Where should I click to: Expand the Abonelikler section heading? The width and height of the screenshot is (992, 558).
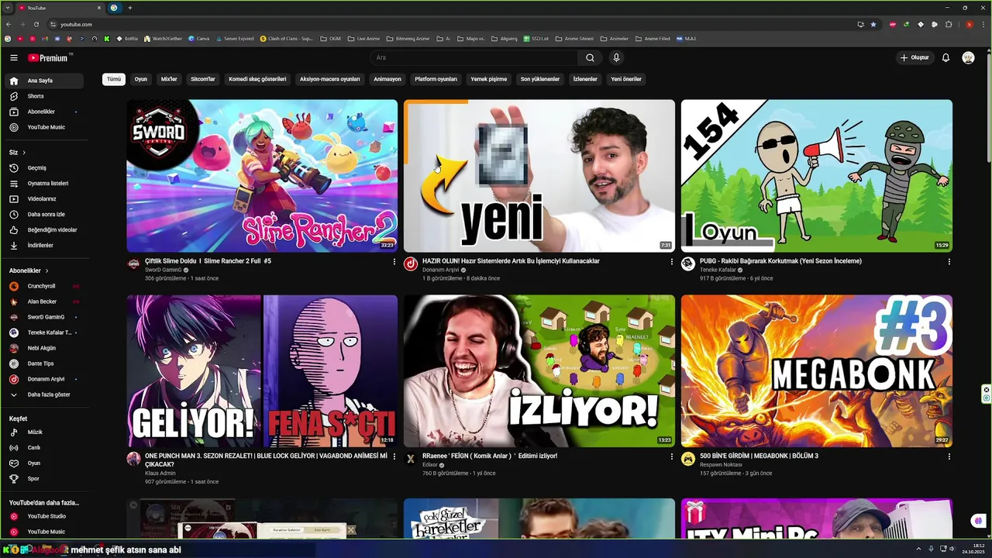(29, 270)
